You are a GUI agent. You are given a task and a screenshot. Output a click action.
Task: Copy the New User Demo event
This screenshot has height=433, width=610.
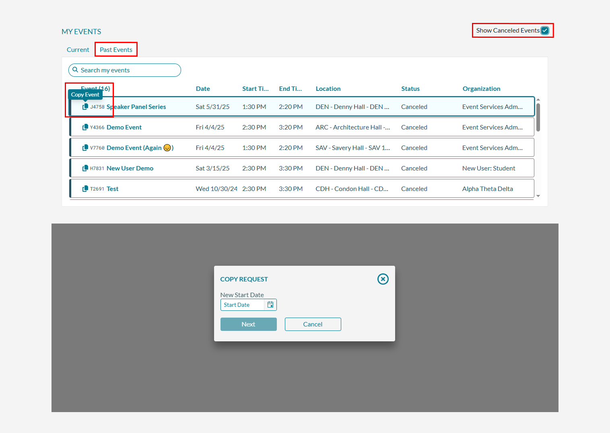(x=85, y=168)
